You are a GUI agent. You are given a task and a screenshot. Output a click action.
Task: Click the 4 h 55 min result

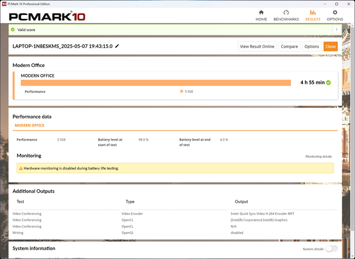(x=312, y=82)
